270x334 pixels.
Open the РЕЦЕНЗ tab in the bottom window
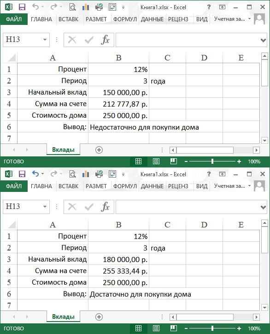click(178, 186)
